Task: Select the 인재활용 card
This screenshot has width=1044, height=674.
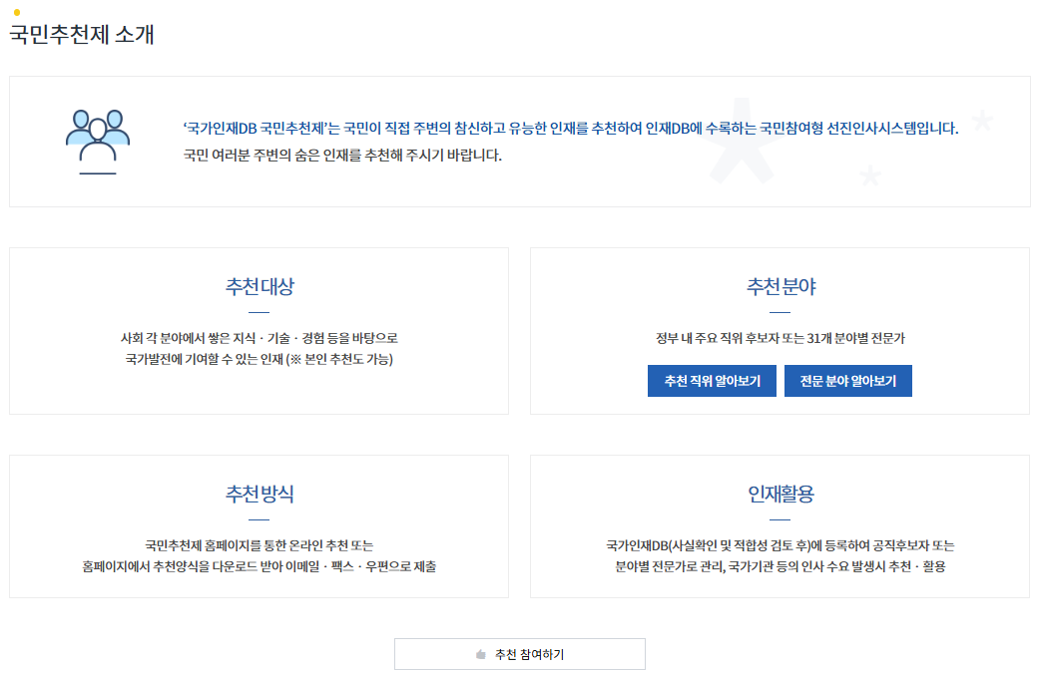Action: coord(782,526)
